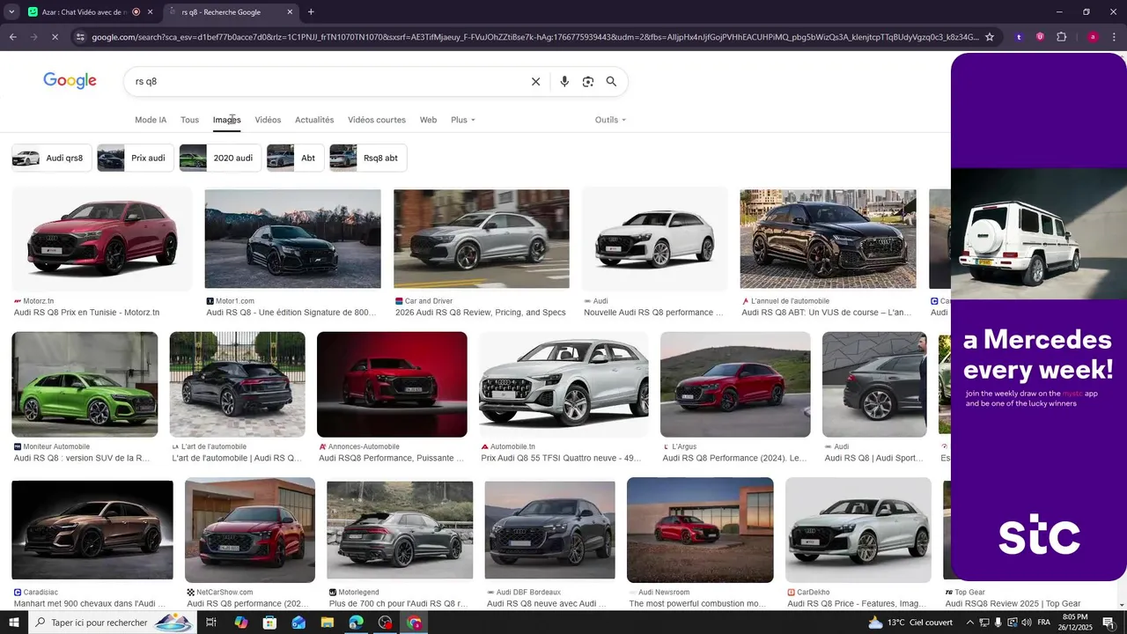Select the Rsq8 abt suggestion chip

coord(367,158)
